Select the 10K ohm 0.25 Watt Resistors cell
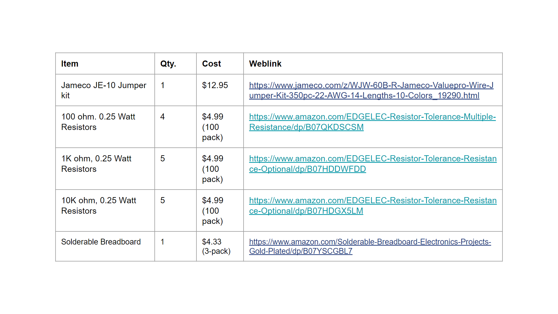Image resolution: width=558 pixels, height=314 pixels. [x=99, y=206]
